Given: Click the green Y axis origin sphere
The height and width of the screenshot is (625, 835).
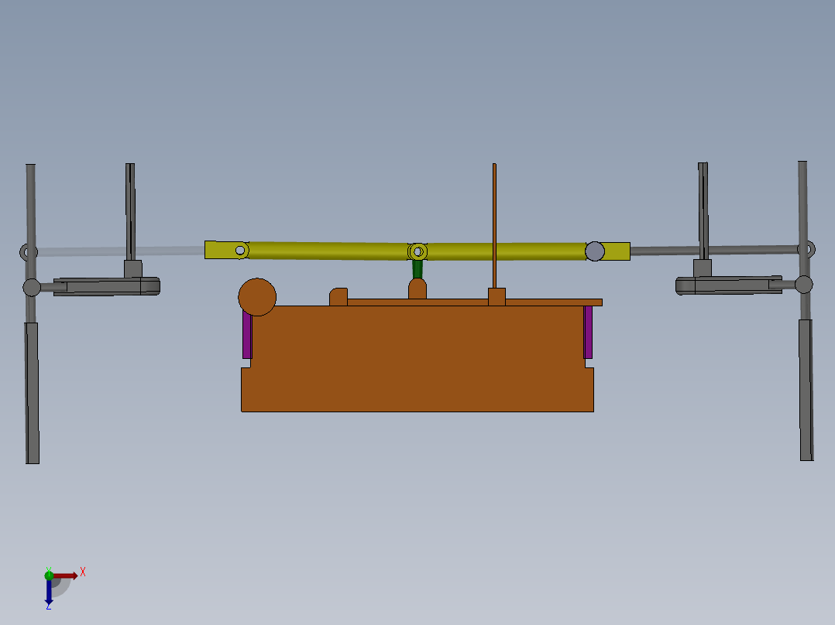Looking at the screenshot, I should [x=49, y=575].
